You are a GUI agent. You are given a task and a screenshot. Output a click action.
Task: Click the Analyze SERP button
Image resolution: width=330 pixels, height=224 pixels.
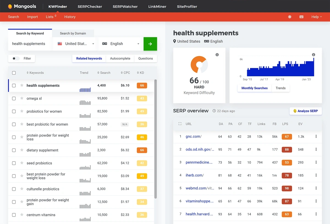(x=306, y=111)
